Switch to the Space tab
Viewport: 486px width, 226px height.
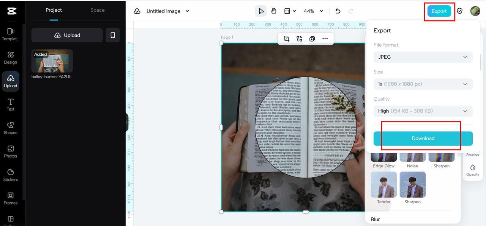98,10
